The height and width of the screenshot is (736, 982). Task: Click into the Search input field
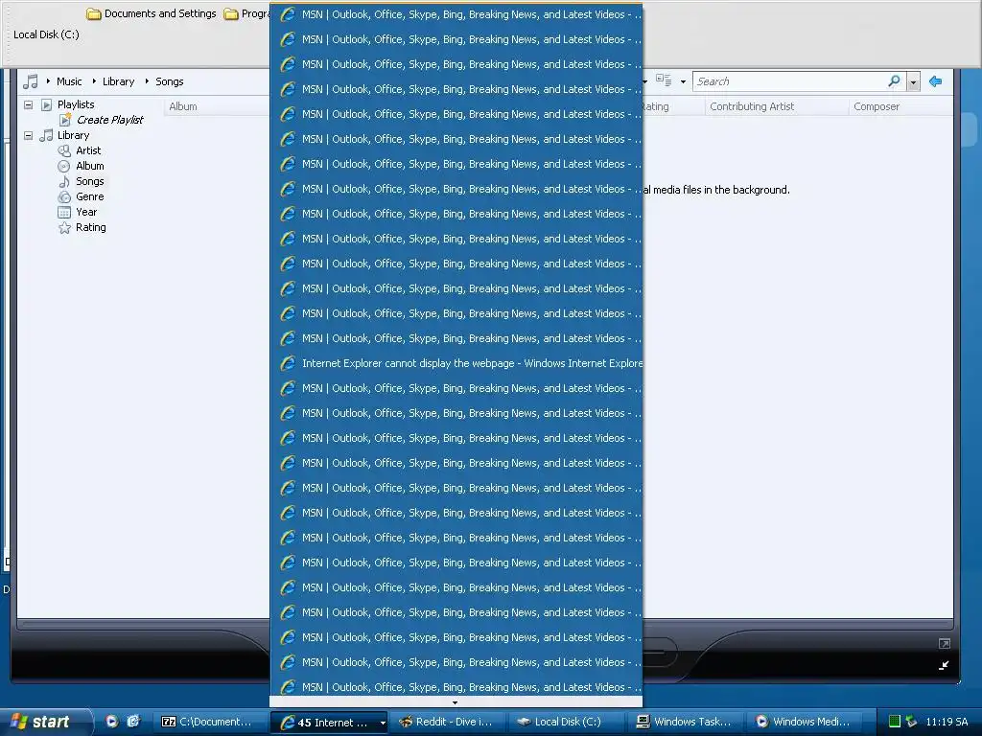789,81
